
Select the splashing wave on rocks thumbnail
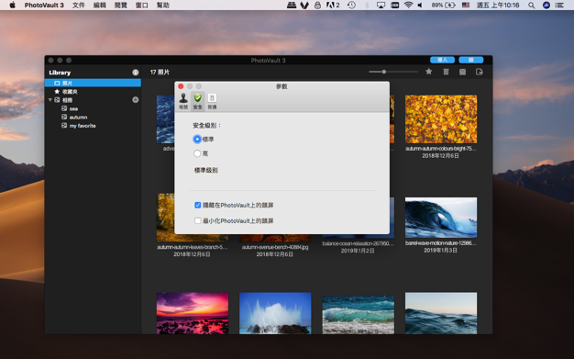(x=275, y=313)
